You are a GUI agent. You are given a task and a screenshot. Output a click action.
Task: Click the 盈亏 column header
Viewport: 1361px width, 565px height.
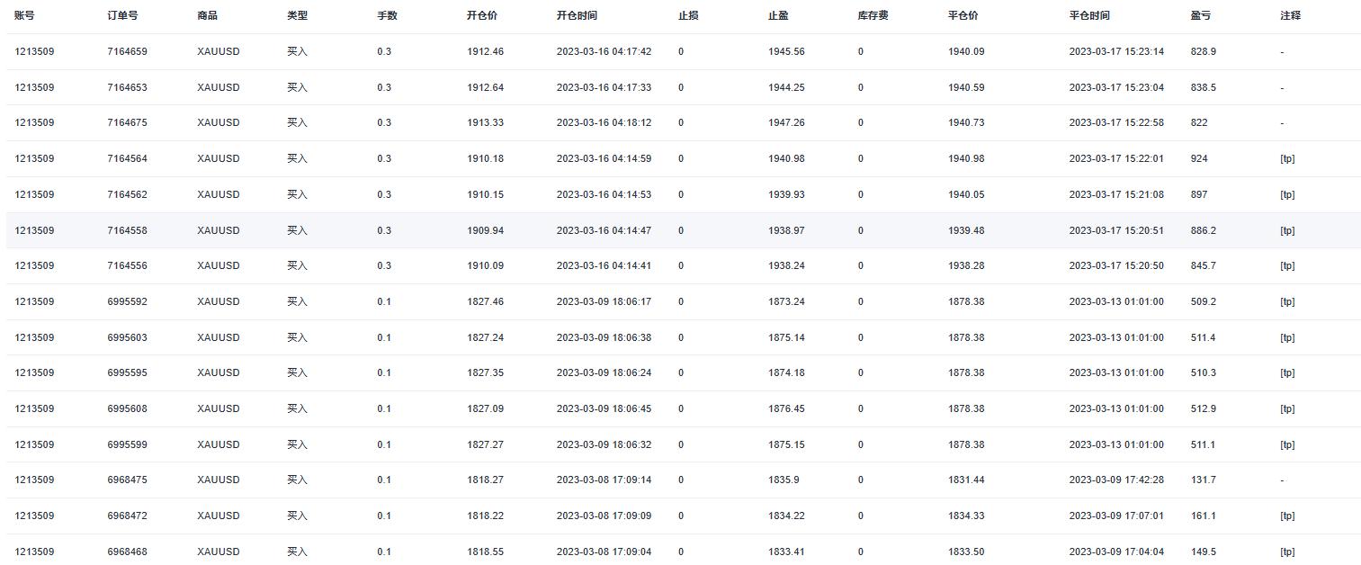click(x=1200, y=15)
